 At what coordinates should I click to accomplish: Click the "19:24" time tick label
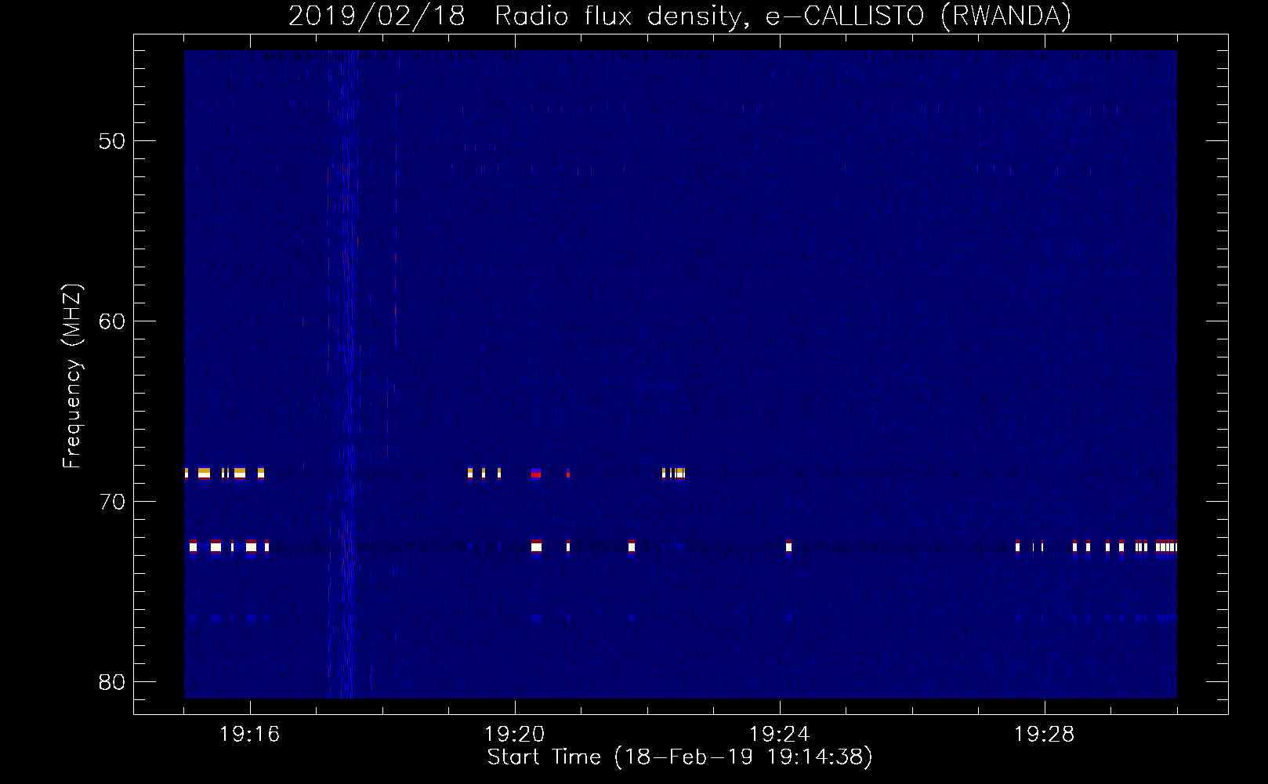pyautogui.click(x=780, y=735)
